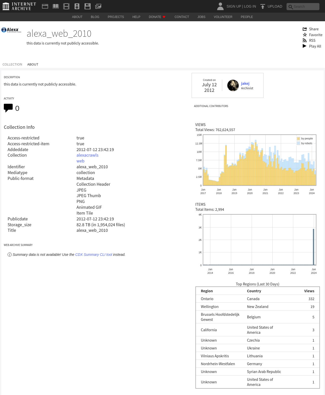Screen dimensions: 325x395
Task: Click the Wellington region cell
Action: coord(210,307)
